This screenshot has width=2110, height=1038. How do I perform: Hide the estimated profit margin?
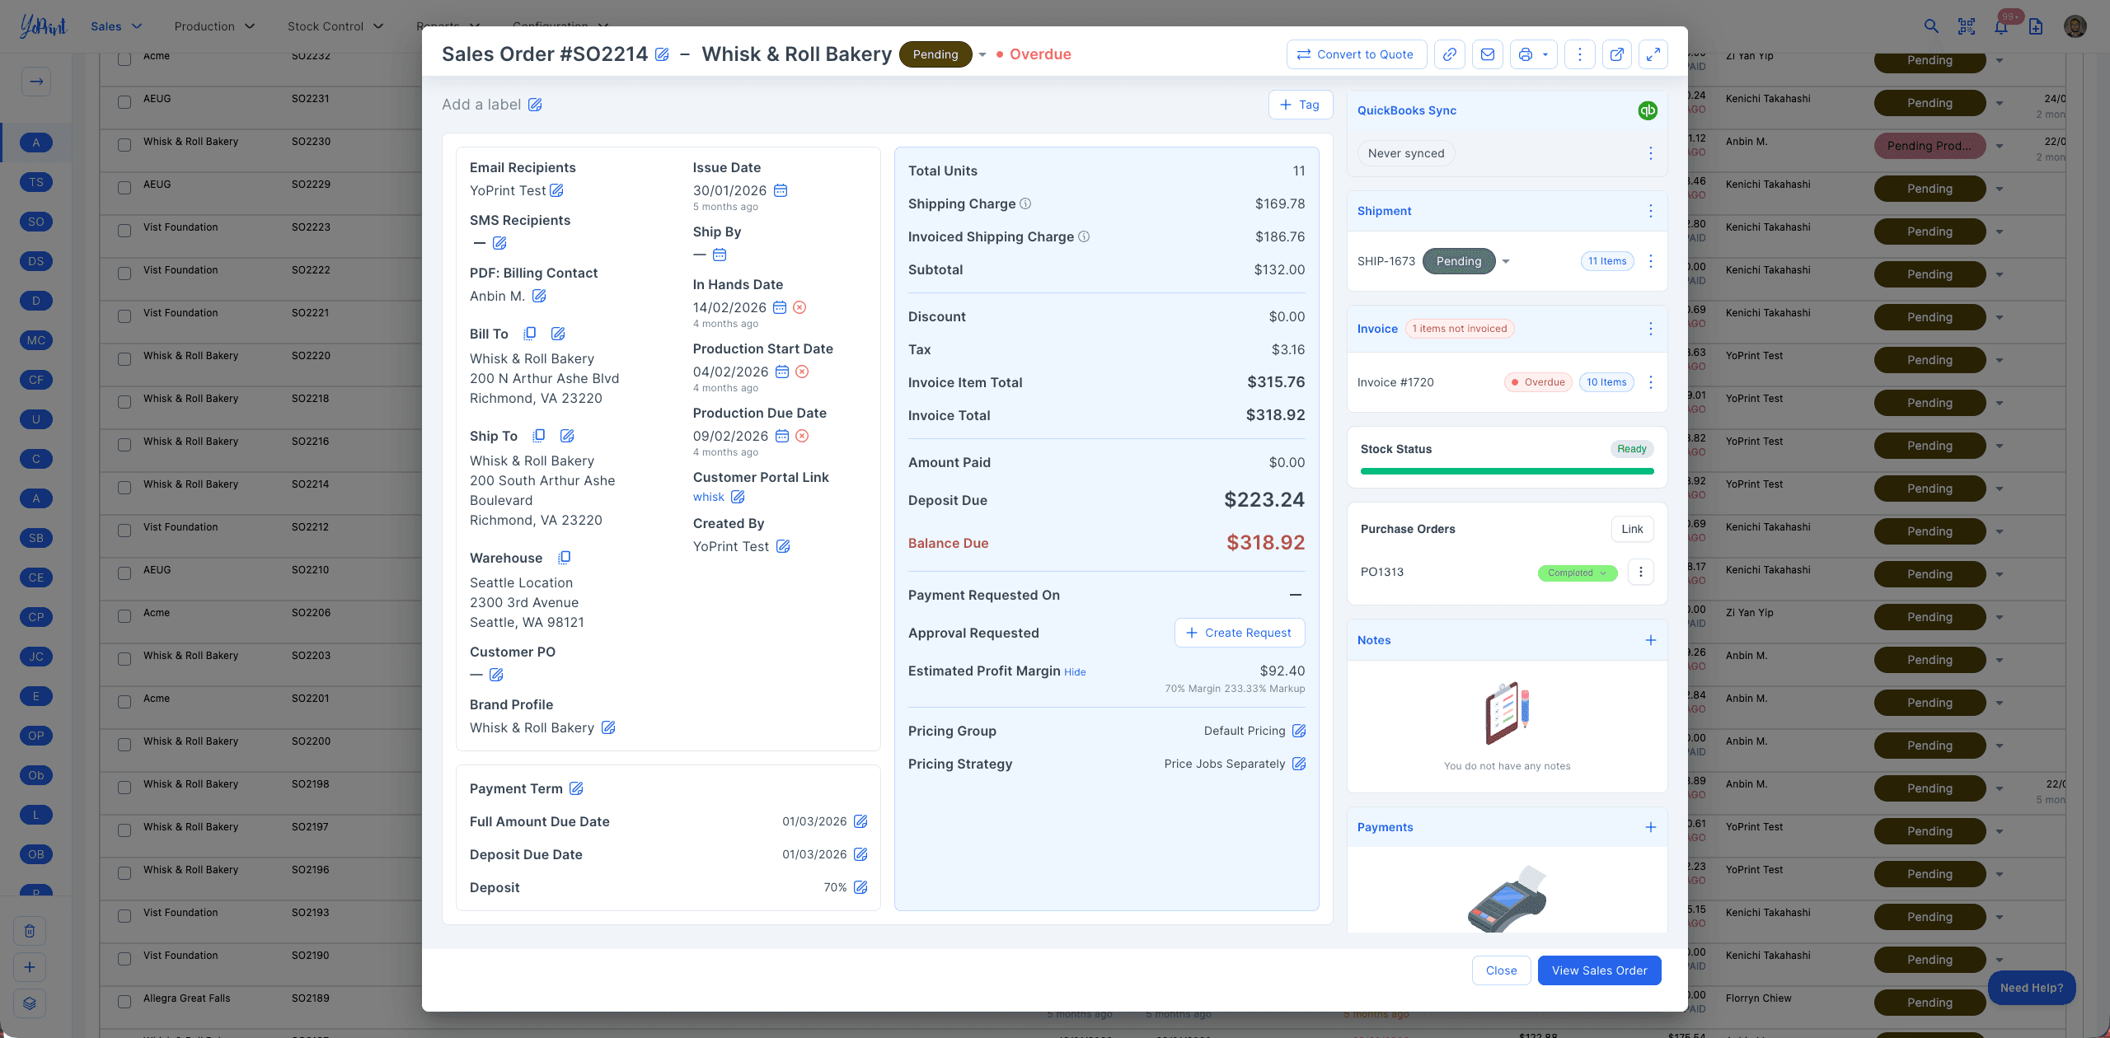pyautogui.click(x=1075, y=672)
